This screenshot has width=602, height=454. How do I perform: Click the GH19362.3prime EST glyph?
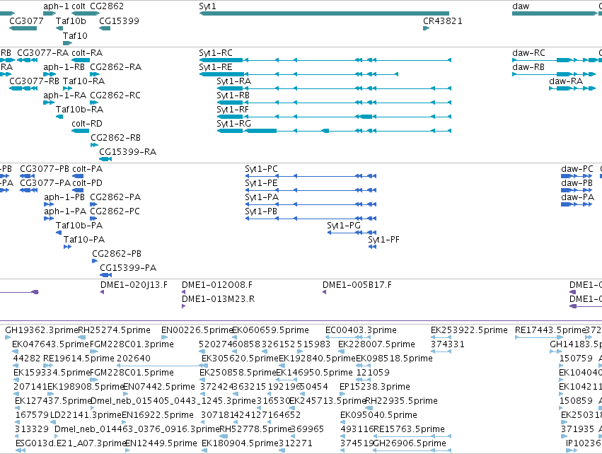pos(8,337)
